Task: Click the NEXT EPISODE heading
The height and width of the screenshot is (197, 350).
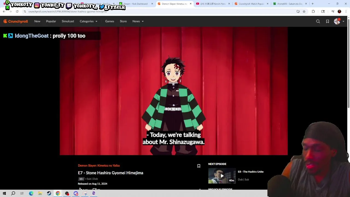Action: click(x=217, y=164)
